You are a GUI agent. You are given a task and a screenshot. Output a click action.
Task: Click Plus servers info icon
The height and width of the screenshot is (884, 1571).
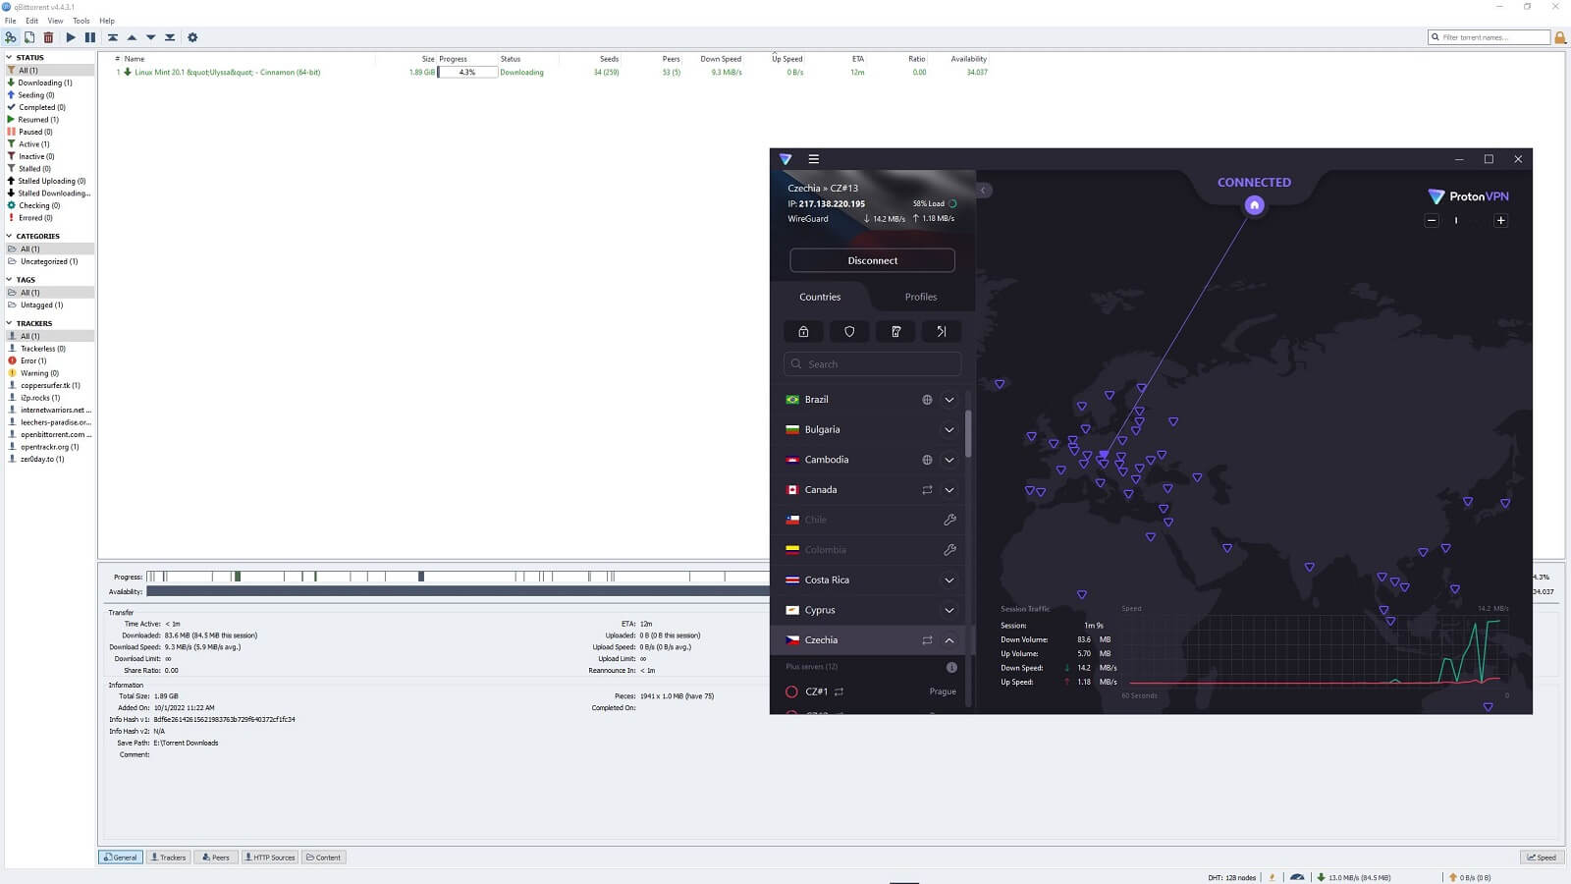(x=951, y=667)
